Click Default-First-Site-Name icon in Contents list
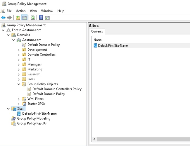 (x=96, y=45)
